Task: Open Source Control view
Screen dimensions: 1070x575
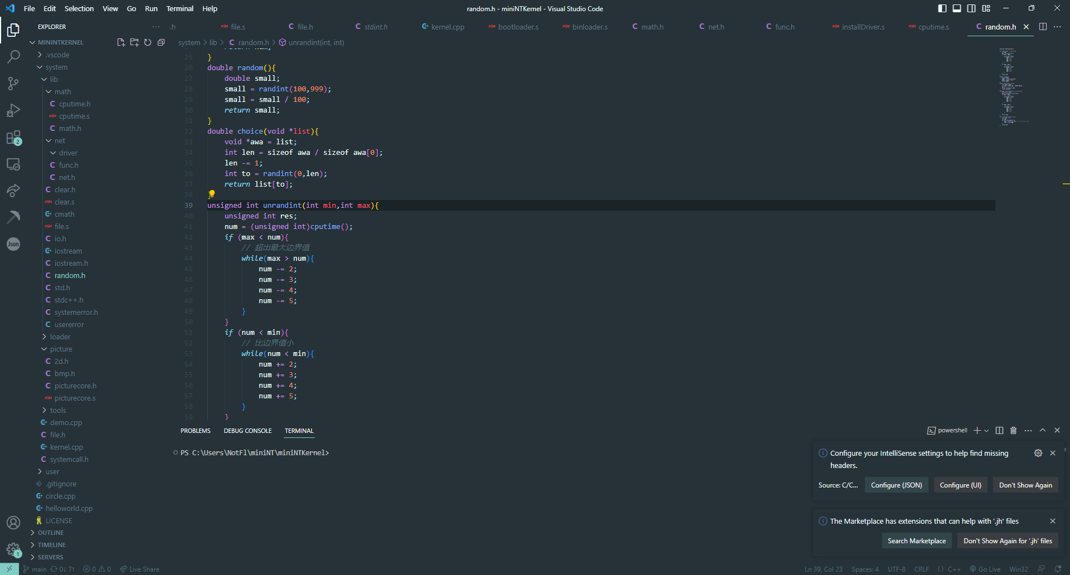Action: click(x=13, y=84)
